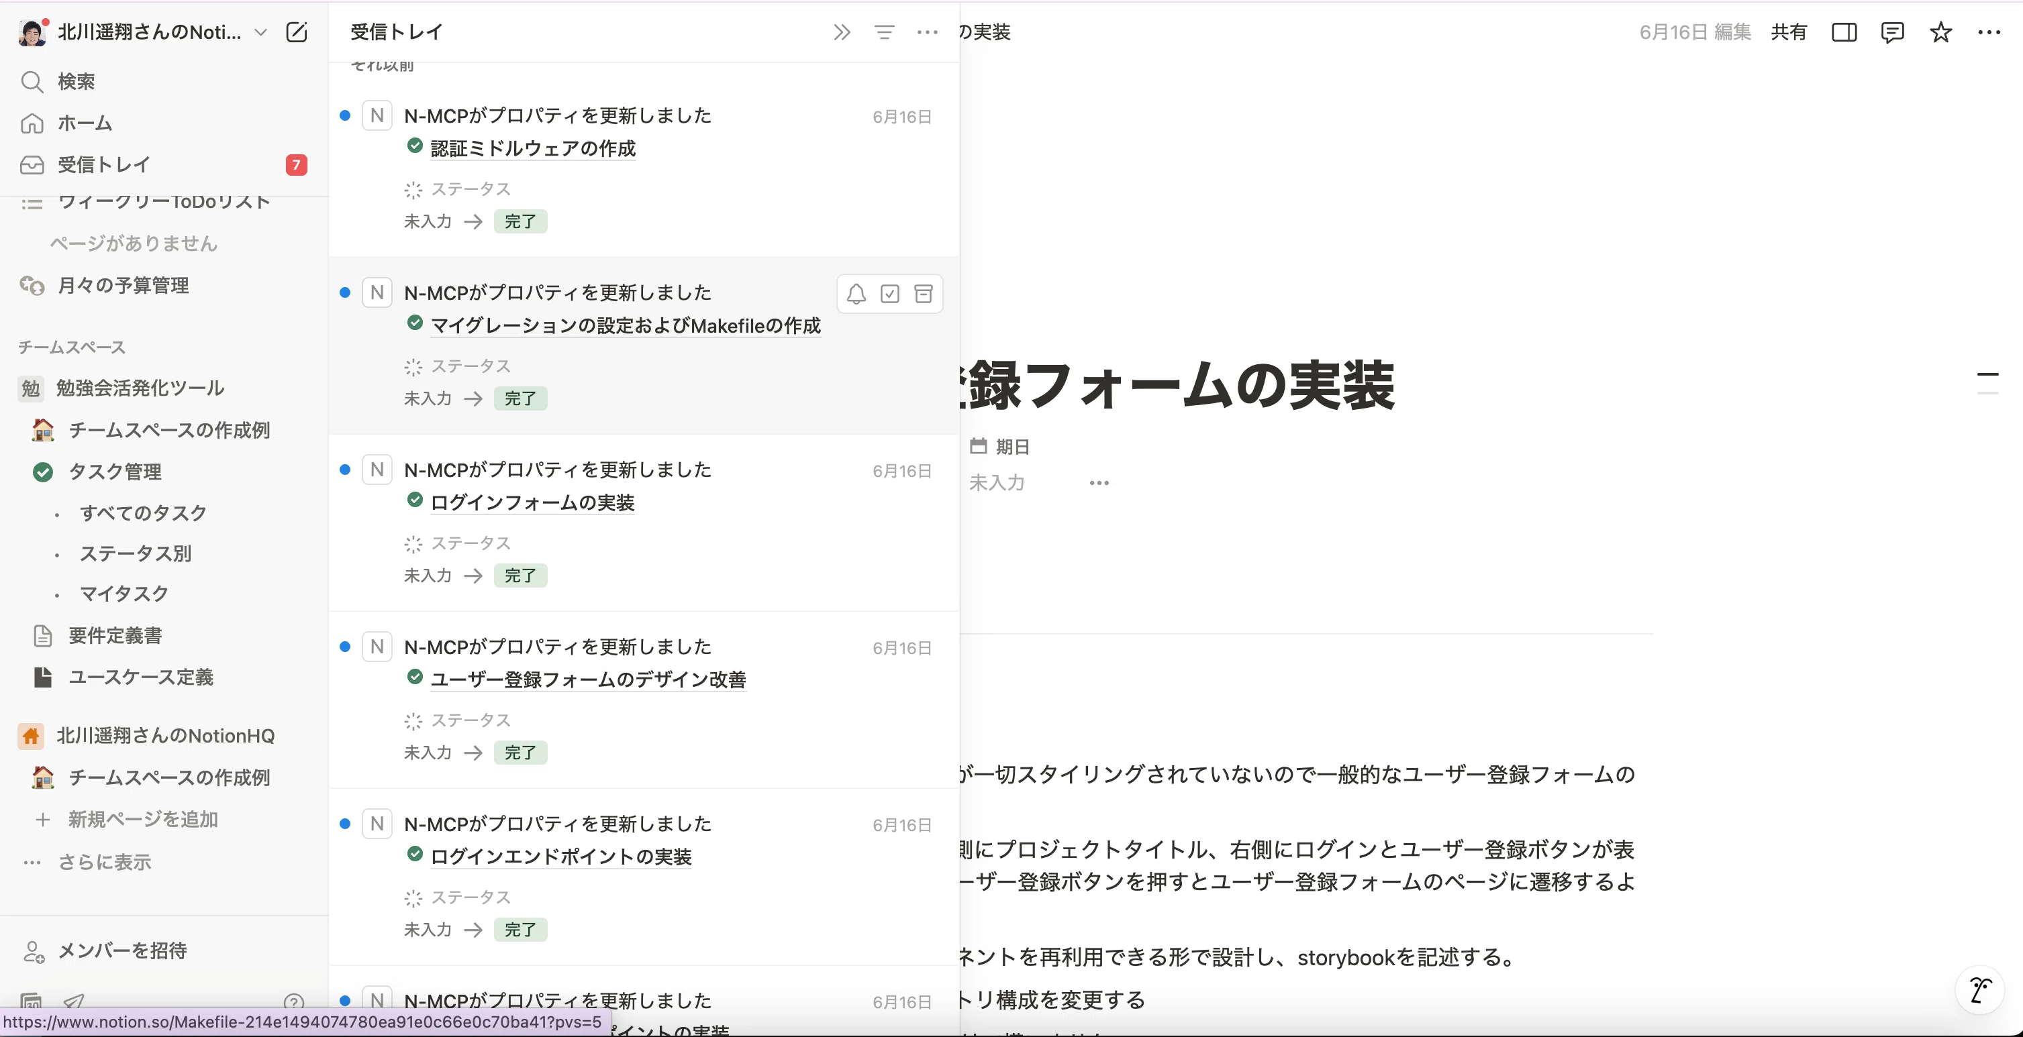Image resolution: width=2023 pixels, height=1037 pixels.
Task: Click 完了 status tag under ログインエンドポイントの実装
Action: click(521, 930)
